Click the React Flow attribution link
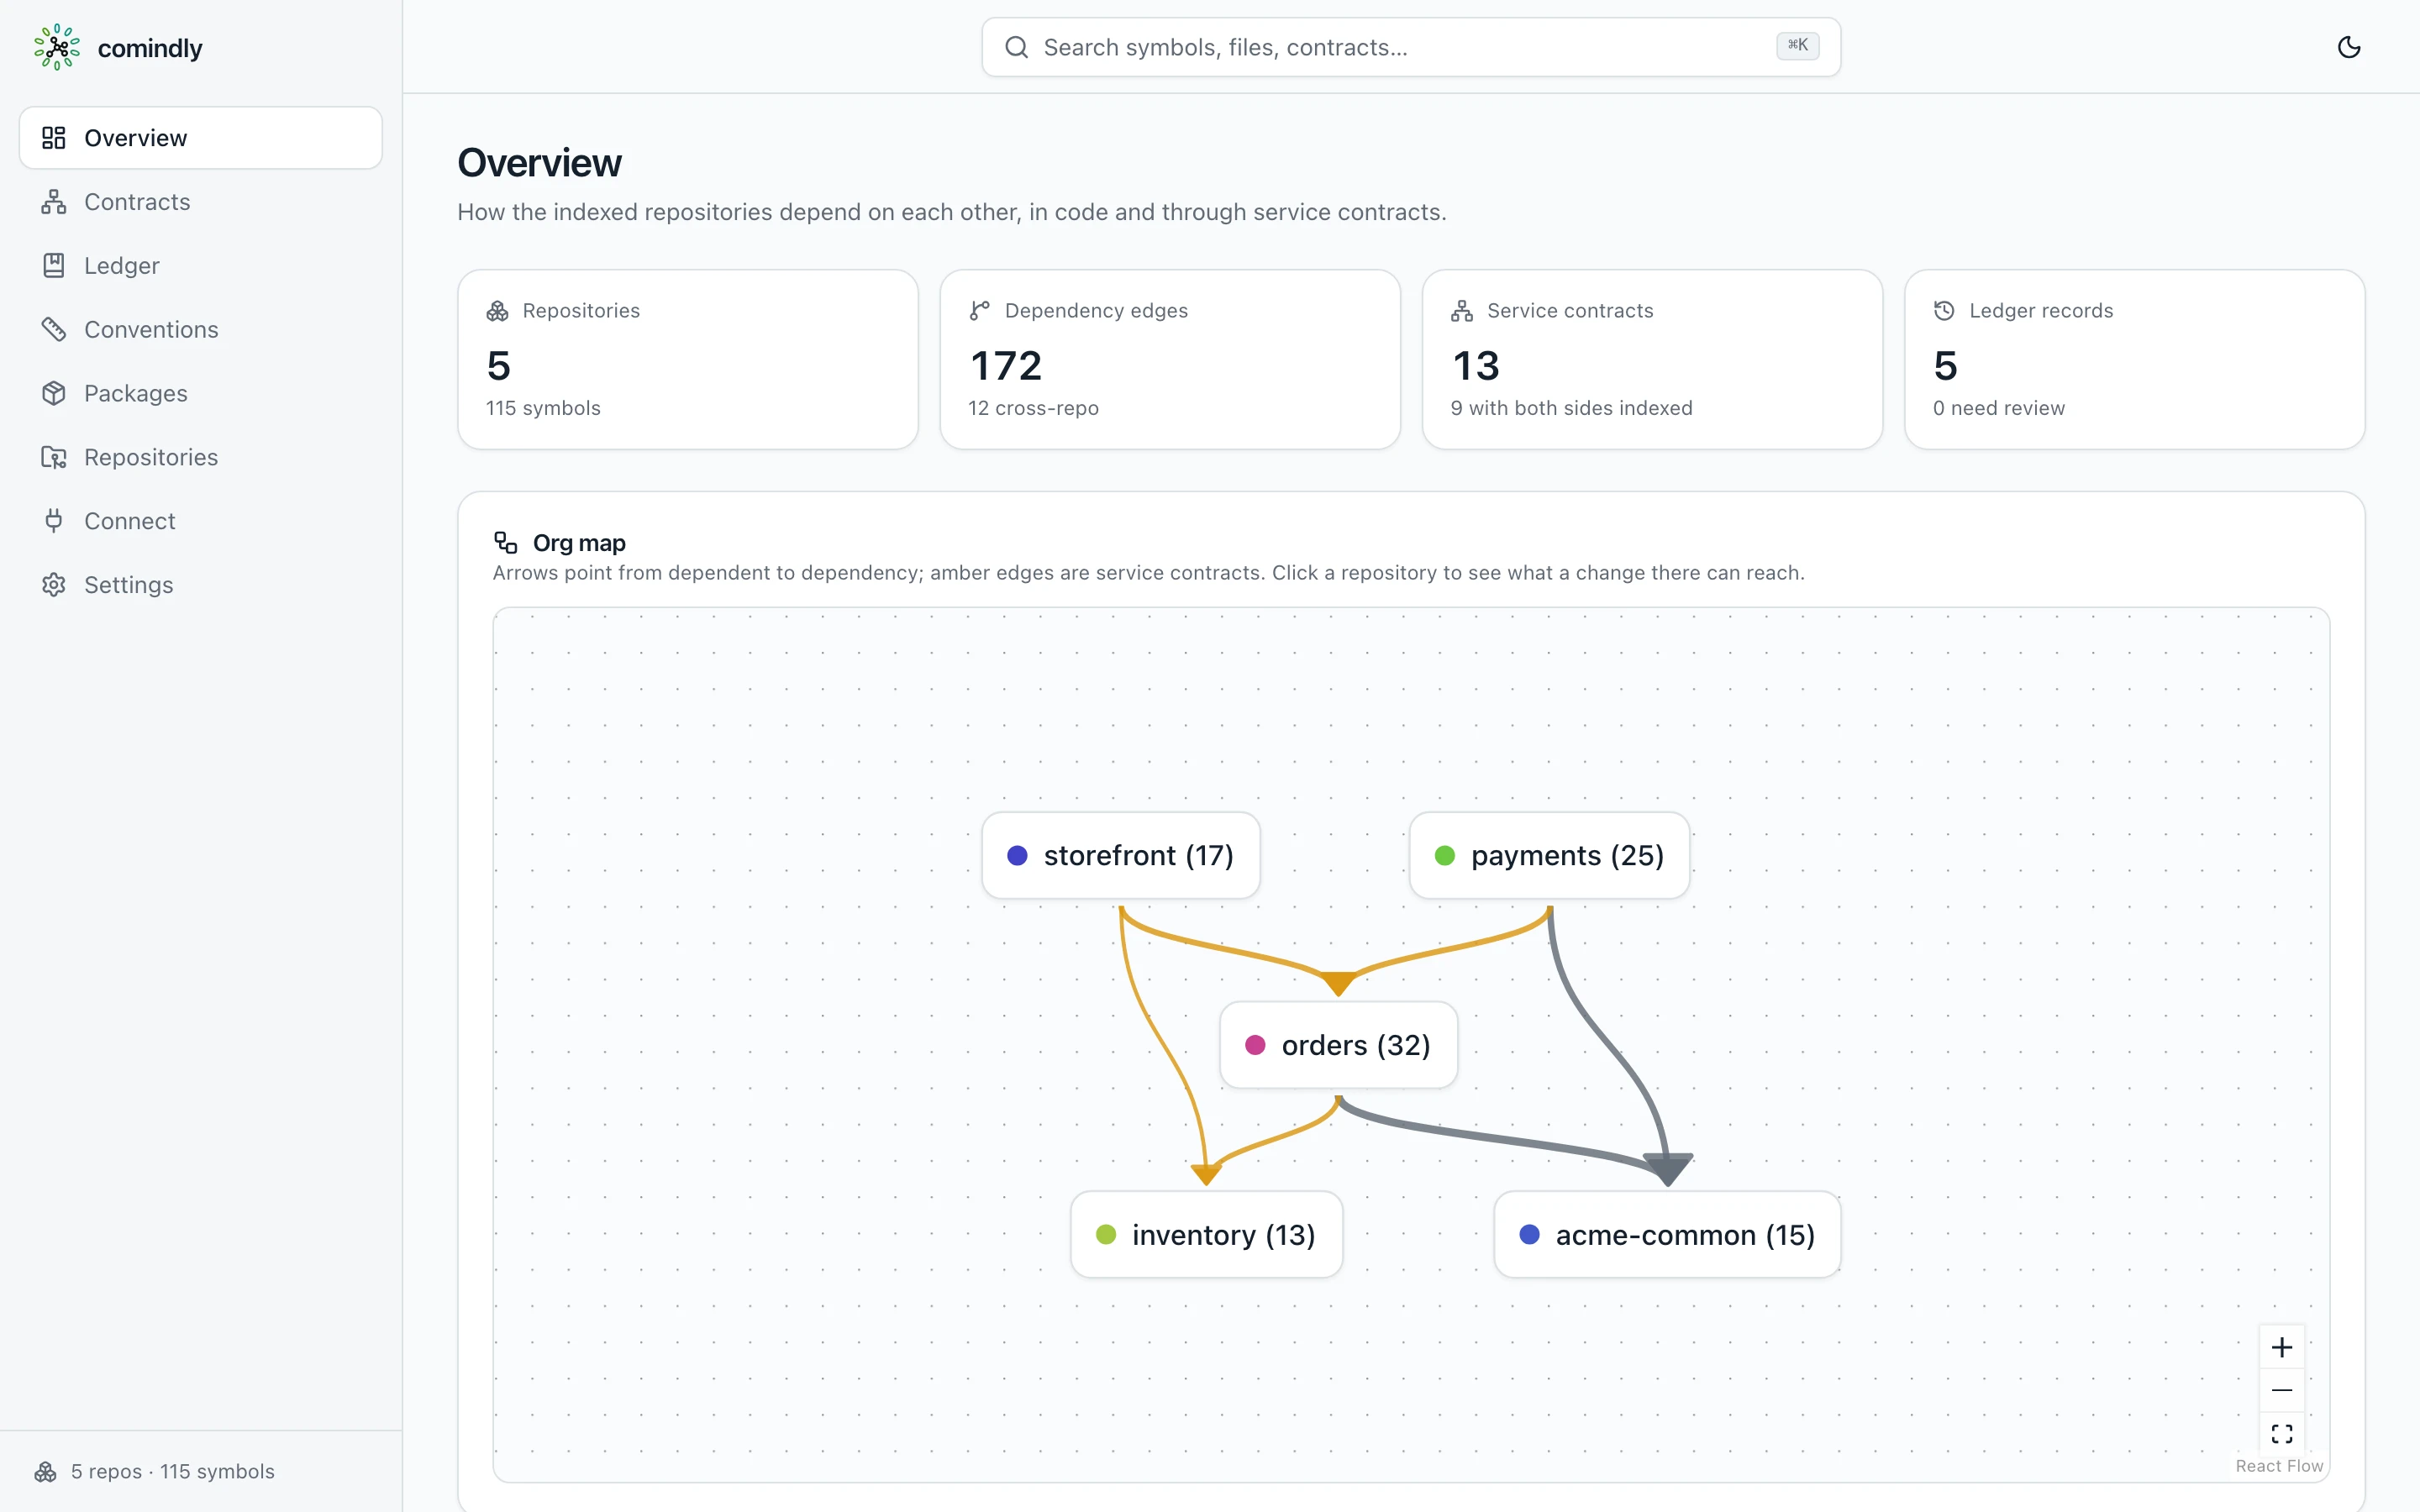The height and width of the screenshot is (1512, 2420). [2279, 1466]
